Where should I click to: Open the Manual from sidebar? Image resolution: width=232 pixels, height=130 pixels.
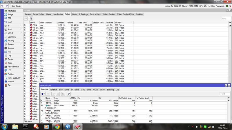[10, 81]
